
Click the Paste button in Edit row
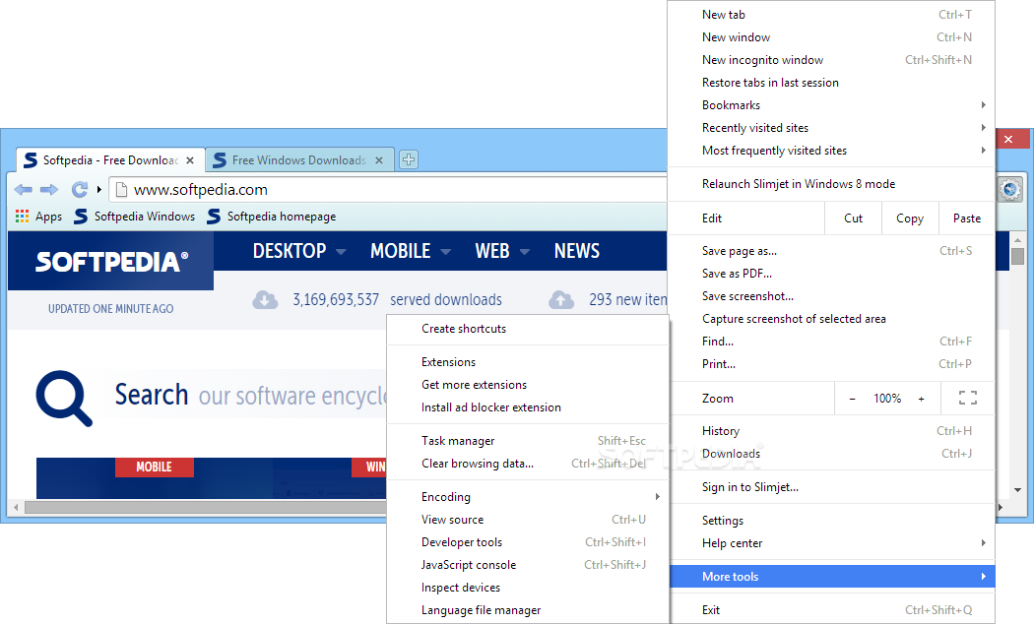[x=967, y=218]
